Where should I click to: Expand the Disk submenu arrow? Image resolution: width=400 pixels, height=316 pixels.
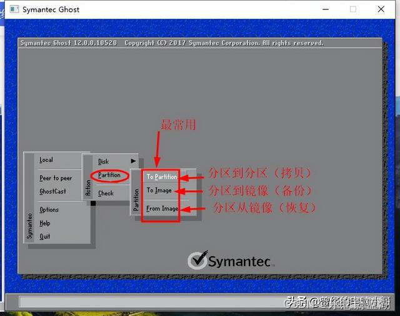133,161
